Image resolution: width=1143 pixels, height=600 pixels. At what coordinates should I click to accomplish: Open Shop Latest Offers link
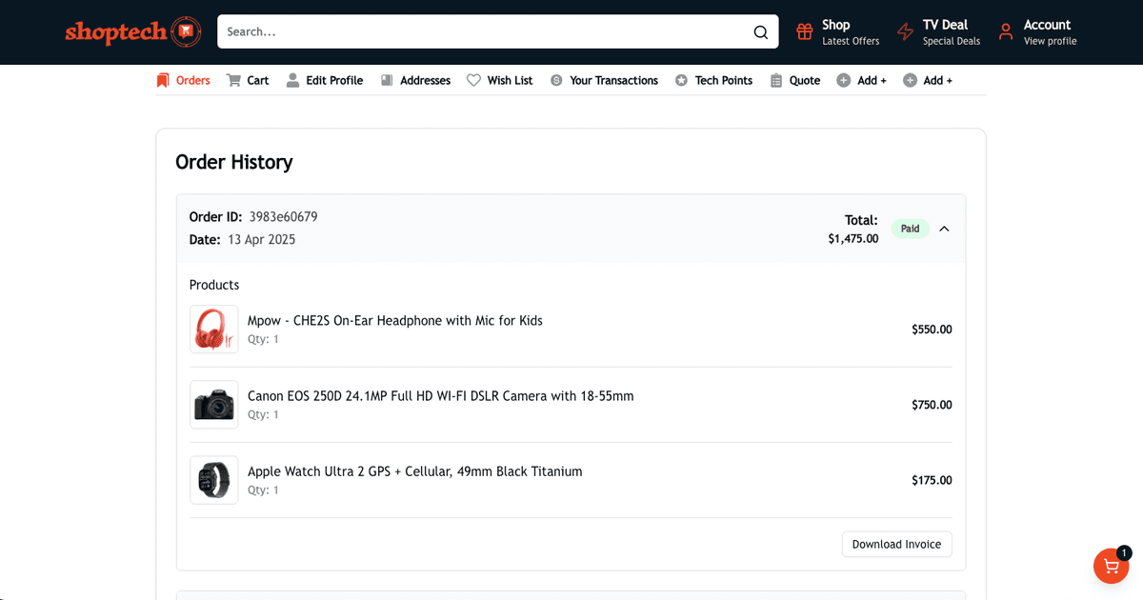click(x=838, y=32)
